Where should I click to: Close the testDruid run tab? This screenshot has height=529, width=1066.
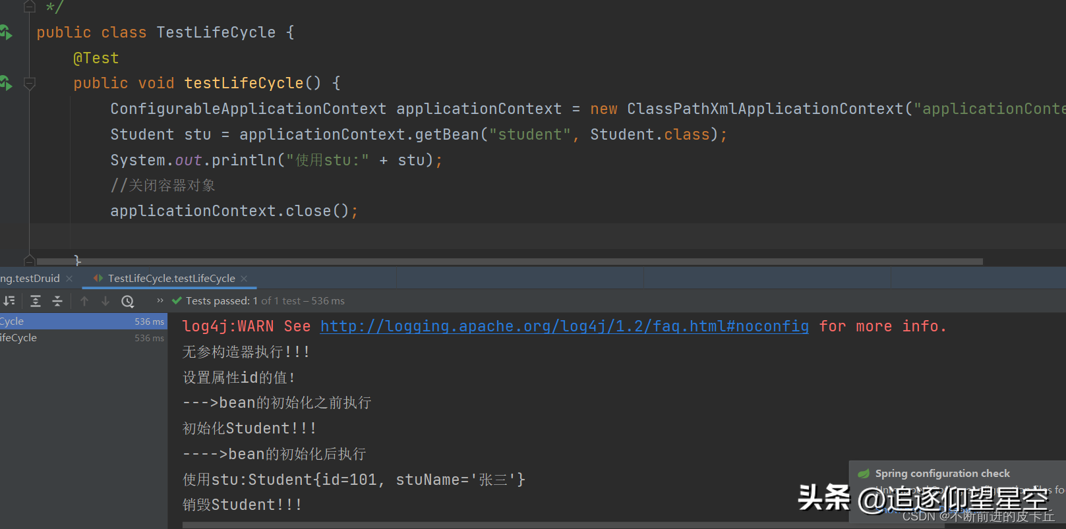69,279
